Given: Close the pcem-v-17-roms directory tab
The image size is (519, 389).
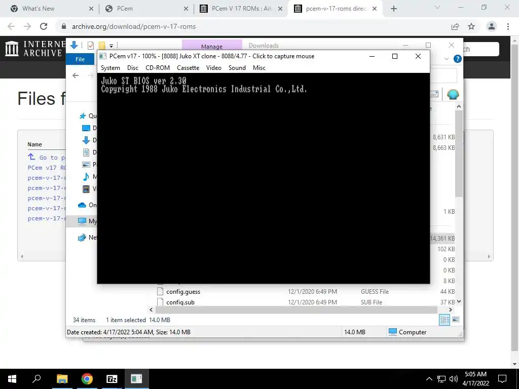Looking at the screenshot, I should pyautogui.click(x=375, y=9).
